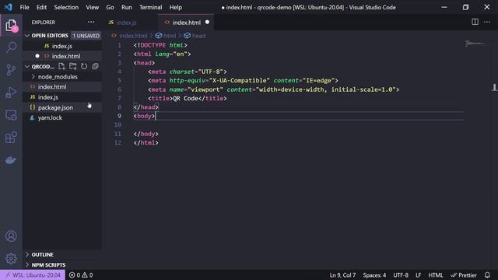498x280 pixels.
Task: Select the index.html editor tab
Action: 186,23
